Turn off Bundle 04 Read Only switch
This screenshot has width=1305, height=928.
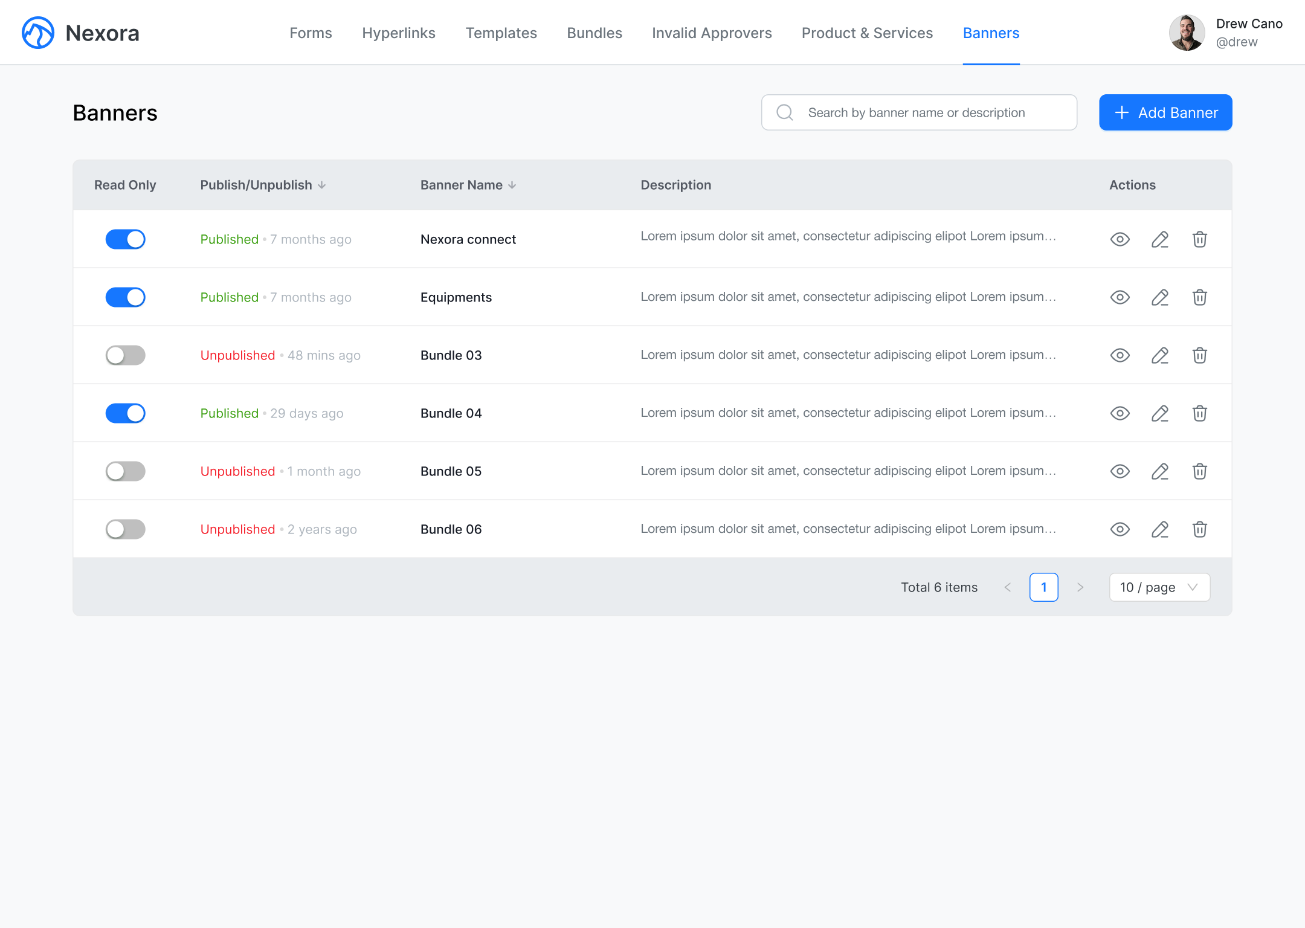(125, 413)
